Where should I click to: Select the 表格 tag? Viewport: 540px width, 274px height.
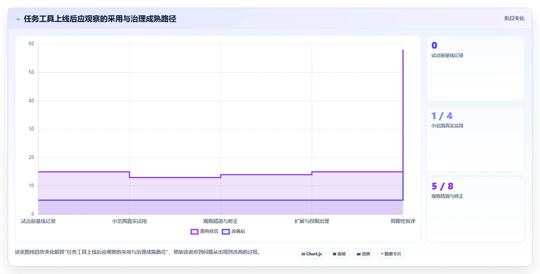(339, 254)
